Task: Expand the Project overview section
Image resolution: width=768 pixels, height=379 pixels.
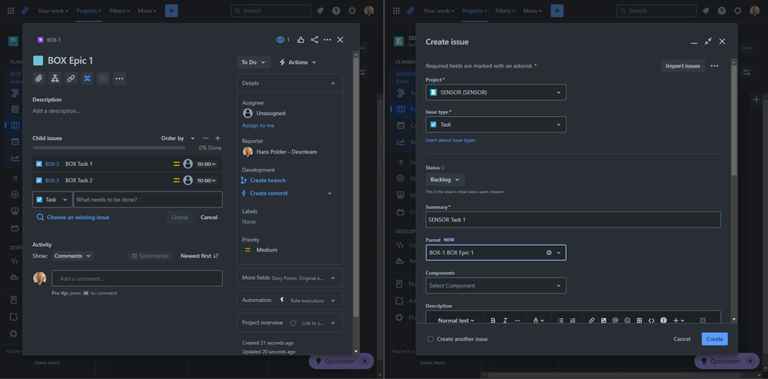Action: (x=290, y=323)
